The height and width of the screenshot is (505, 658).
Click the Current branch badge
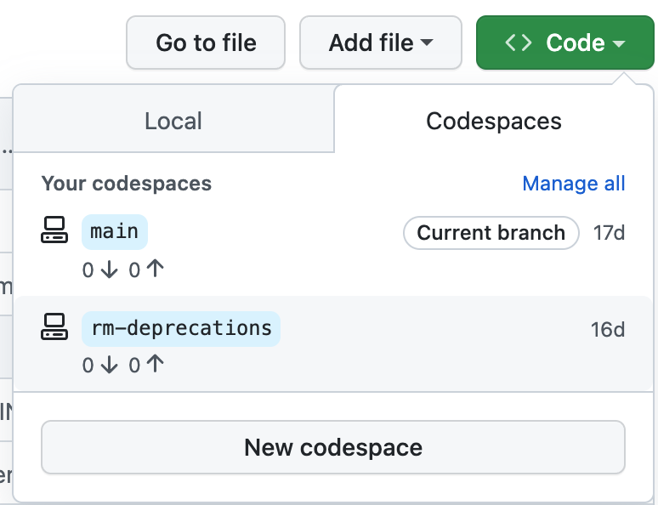491,233
